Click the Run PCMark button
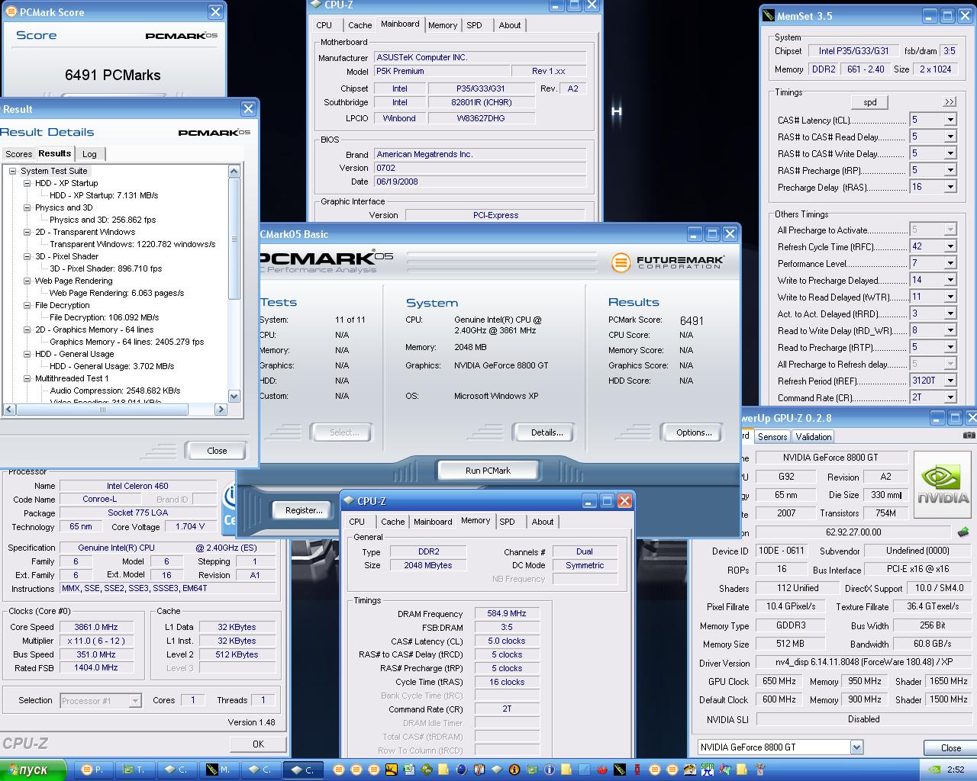This screenshot has width=977, height=781. (488, 471)
